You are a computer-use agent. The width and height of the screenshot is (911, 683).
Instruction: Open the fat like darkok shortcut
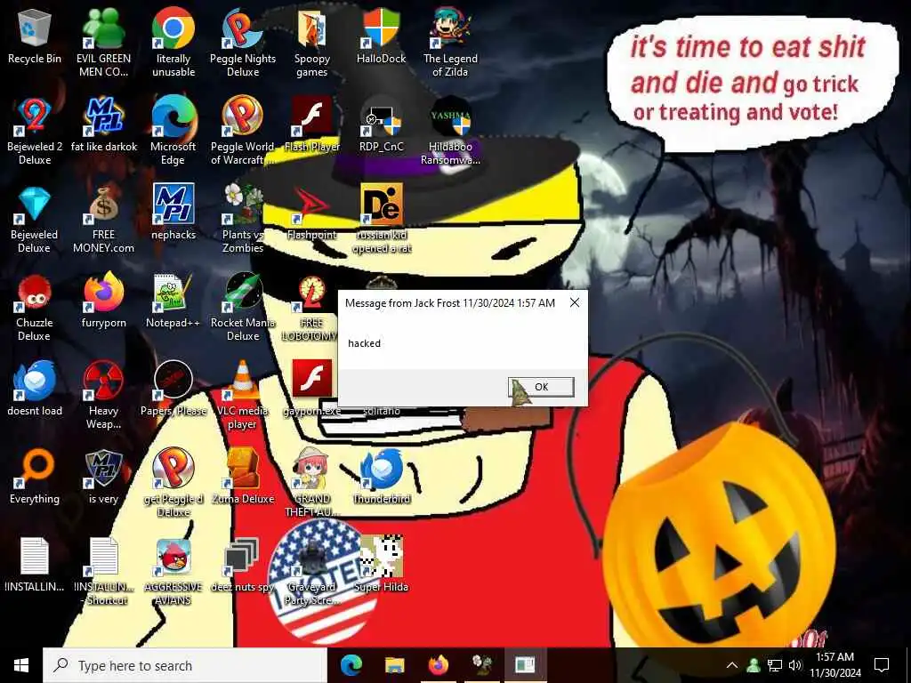(x=104, y=125)
